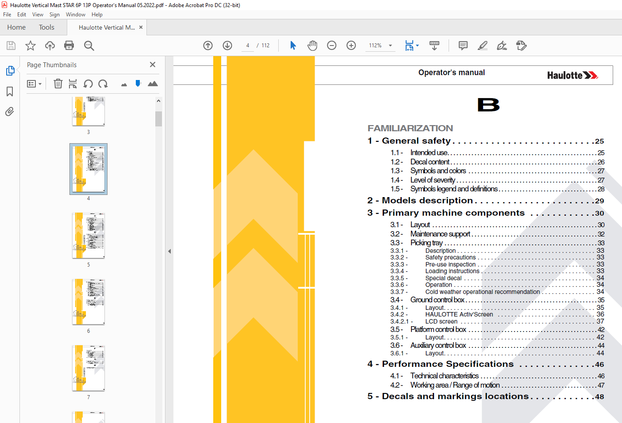The height and width of the screenshot is (423, 622).
Task: Switch to the Home tab
Action: pos(16,27)
